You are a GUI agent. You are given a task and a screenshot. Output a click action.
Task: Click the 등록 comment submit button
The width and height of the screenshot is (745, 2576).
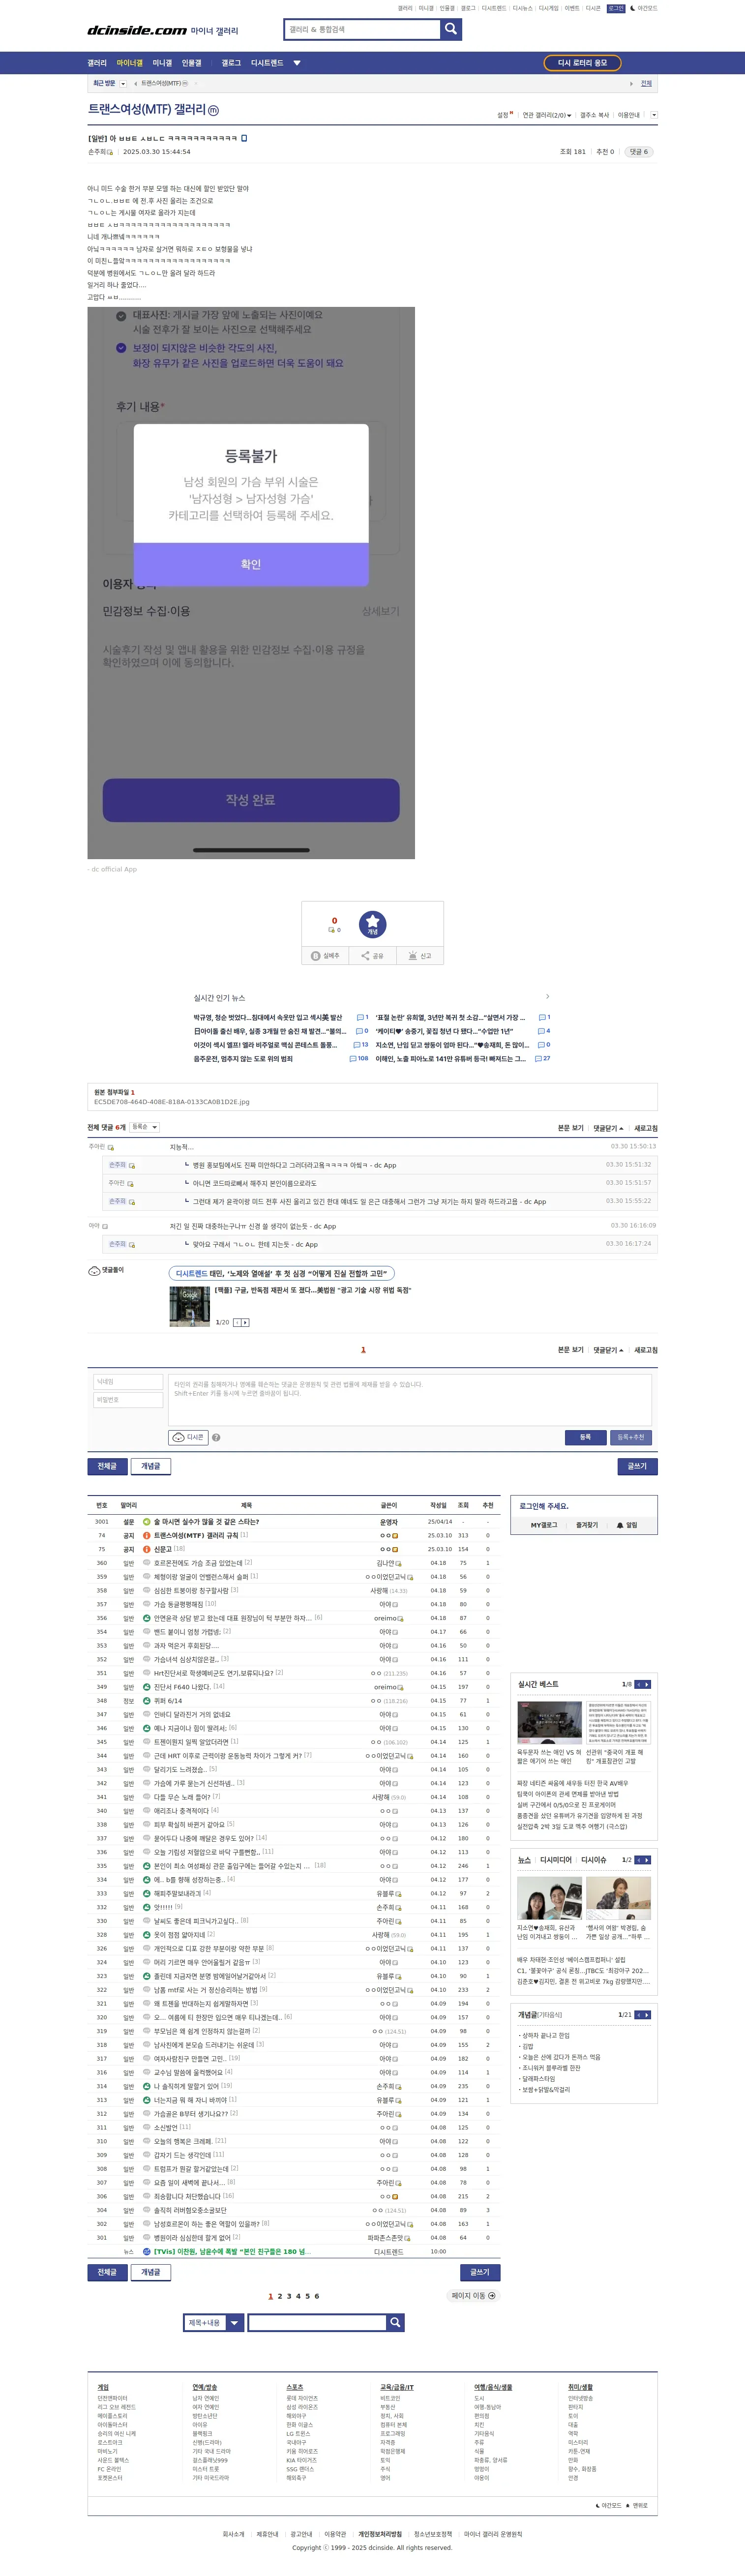pyautogui.click(x=585, y=1437)
